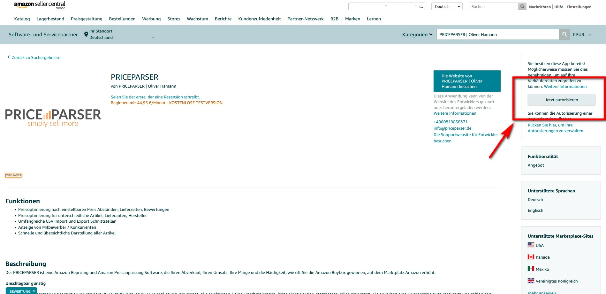Open the Lernen menu
Viewport: 606px width, 294px height.
[x=374, y=19]
